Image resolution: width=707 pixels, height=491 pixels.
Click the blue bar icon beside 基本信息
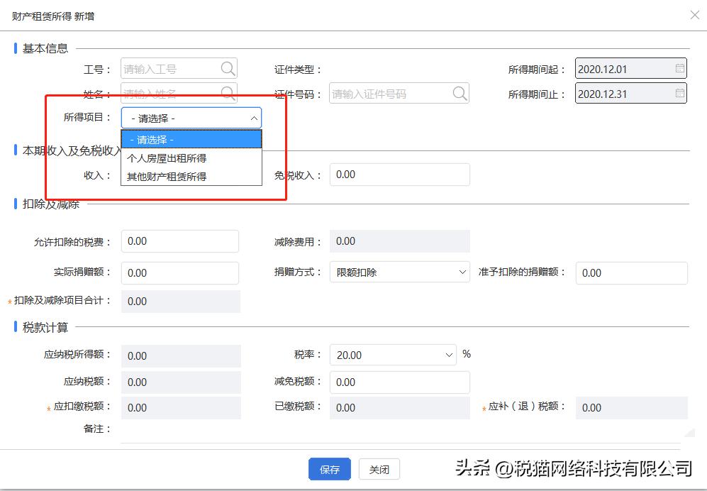(15, 48)
